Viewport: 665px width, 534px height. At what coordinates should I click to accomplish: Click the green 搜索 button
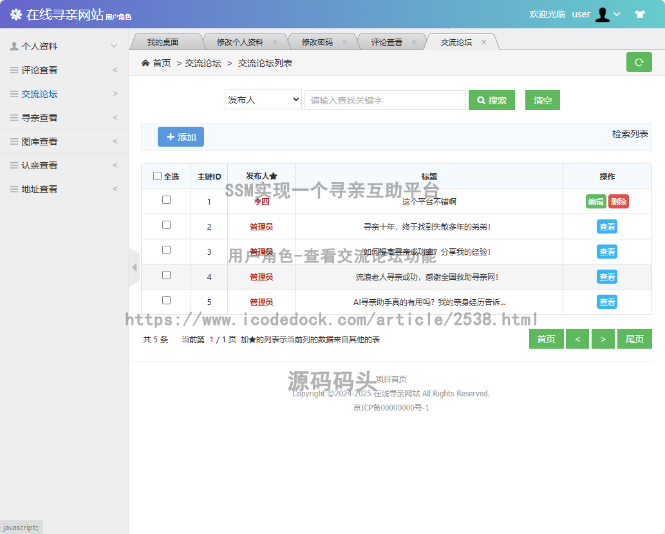(492, 100)
